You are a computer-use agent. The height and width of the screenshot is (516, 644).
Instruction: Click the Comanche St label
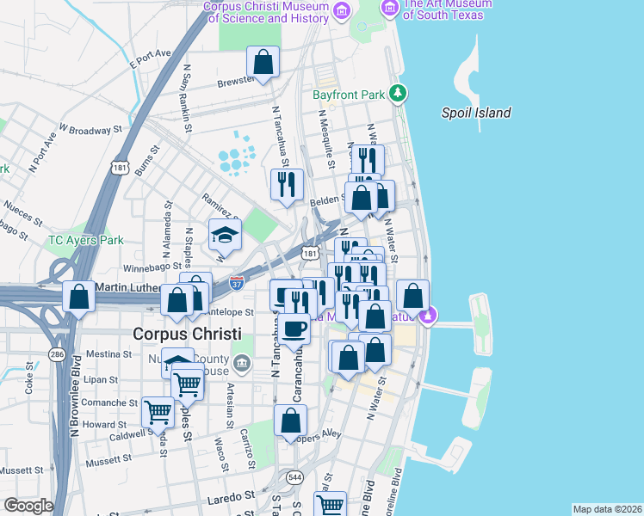tap(109, 402)
